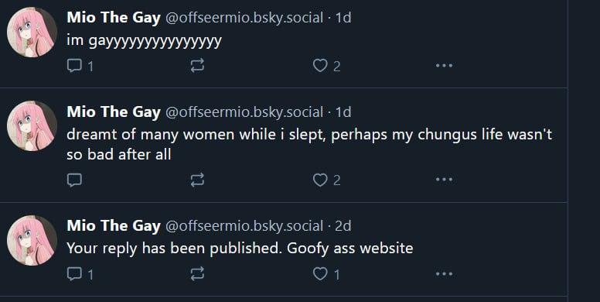Open the 1d timestamp on first post
Screen dimensions: 600x302
click(x=343, y=18)
